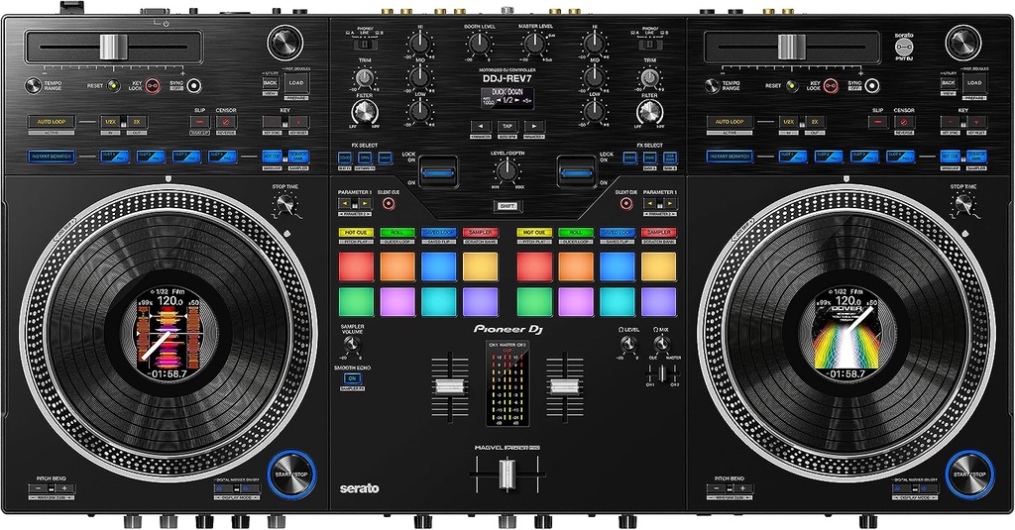Click the channel 1 volume fader
This screenshot has height=530, width=1015.
[x=450, y=386]
